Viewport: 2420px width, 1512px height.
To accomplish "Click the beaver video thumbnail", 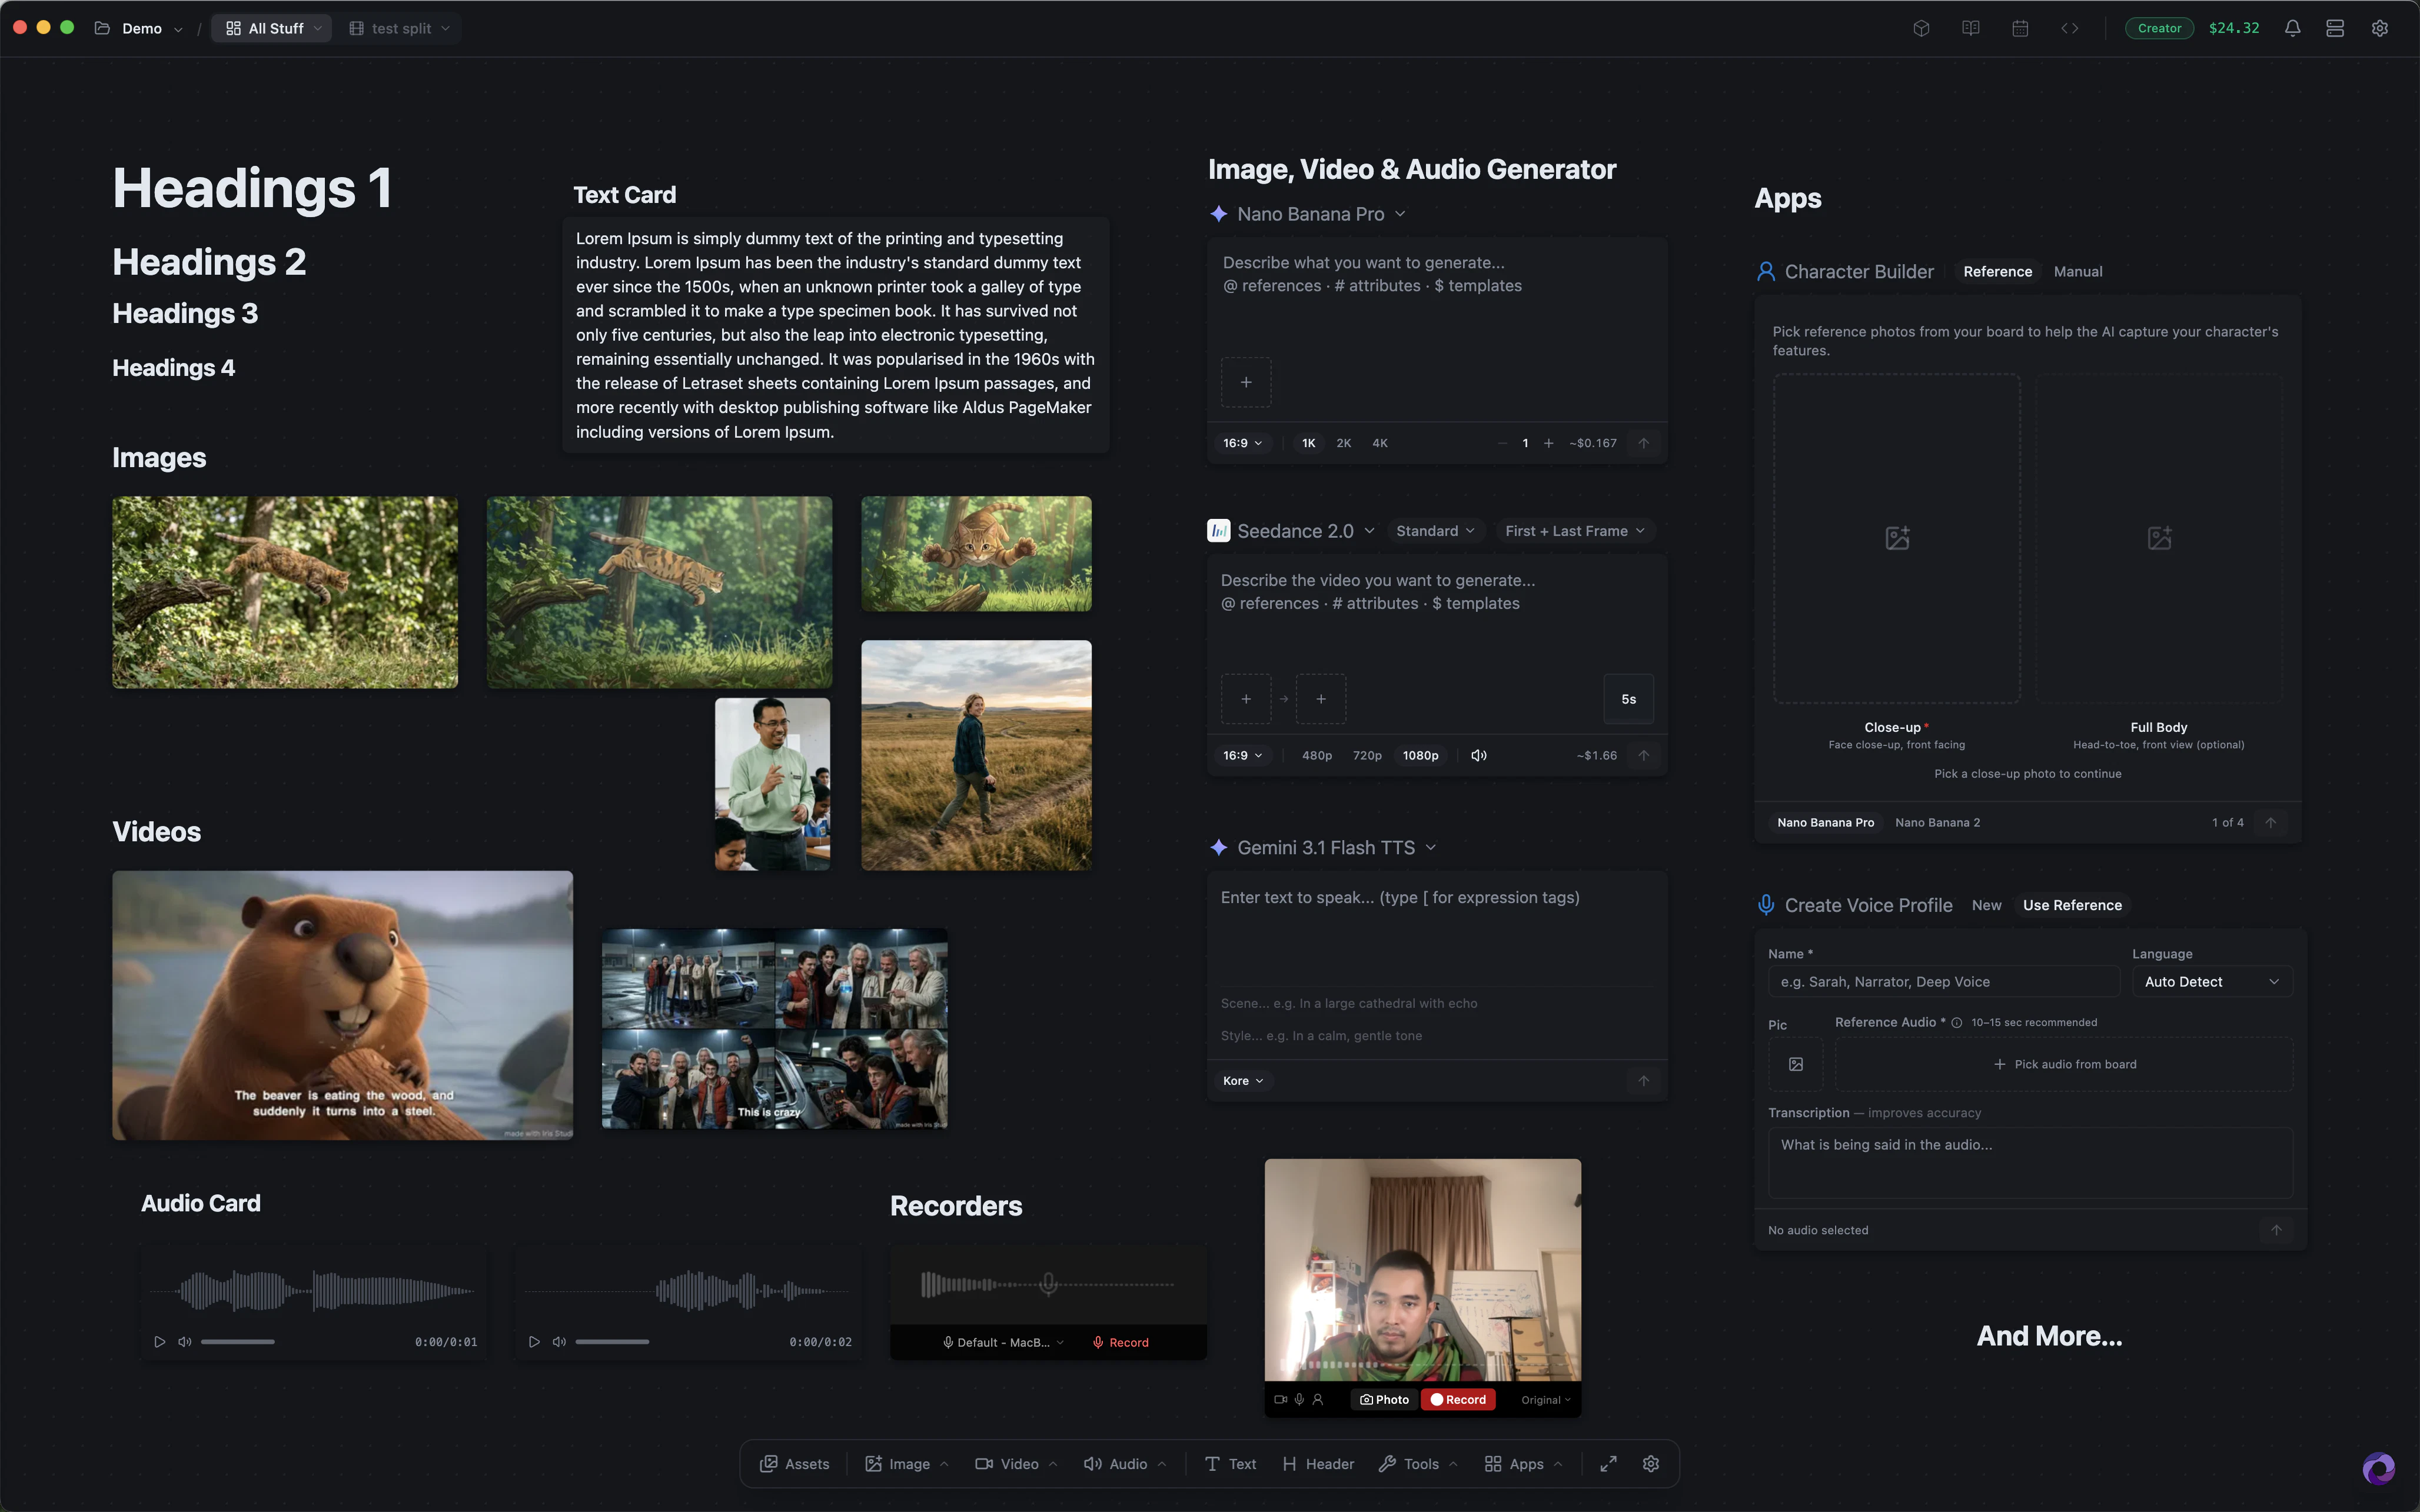I will tap(343, 1005).
